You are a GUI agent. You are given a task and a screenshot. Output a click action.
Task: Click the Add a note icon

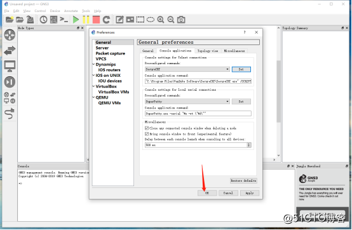(x=119, y=20)
